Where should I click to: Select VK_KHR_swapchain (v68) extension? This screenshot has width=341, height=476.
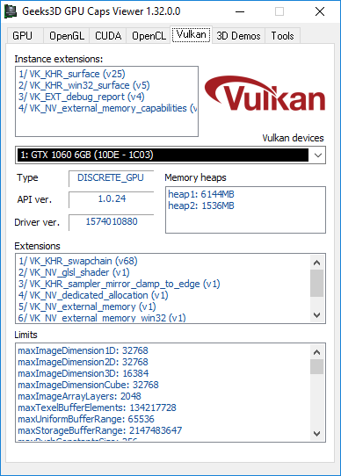tap(78, 261)
